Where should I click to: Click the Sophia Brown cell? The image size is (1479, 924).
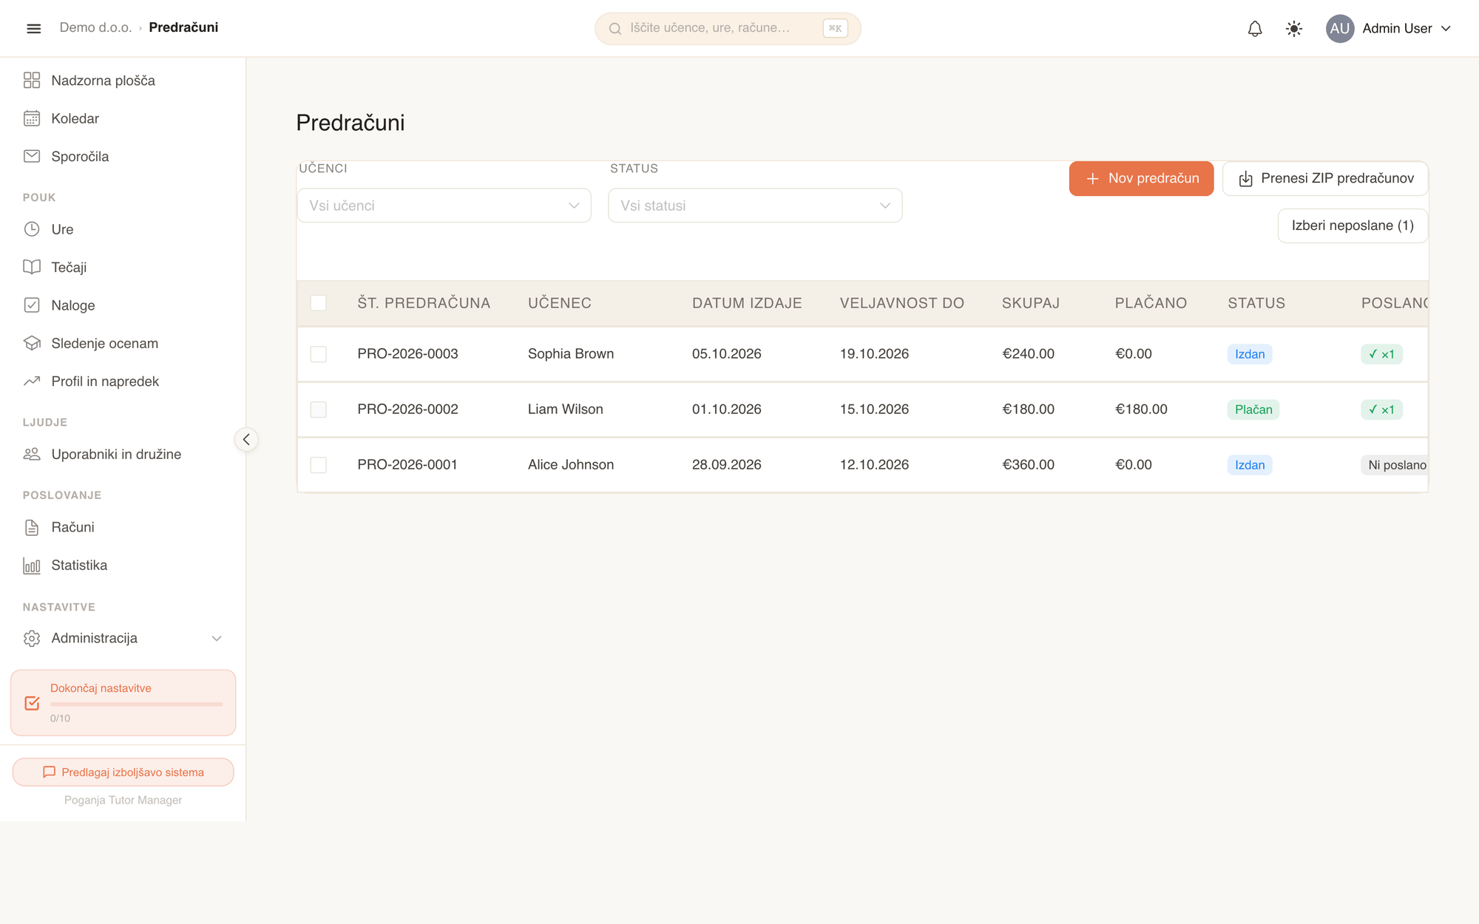tap(571, 354)
